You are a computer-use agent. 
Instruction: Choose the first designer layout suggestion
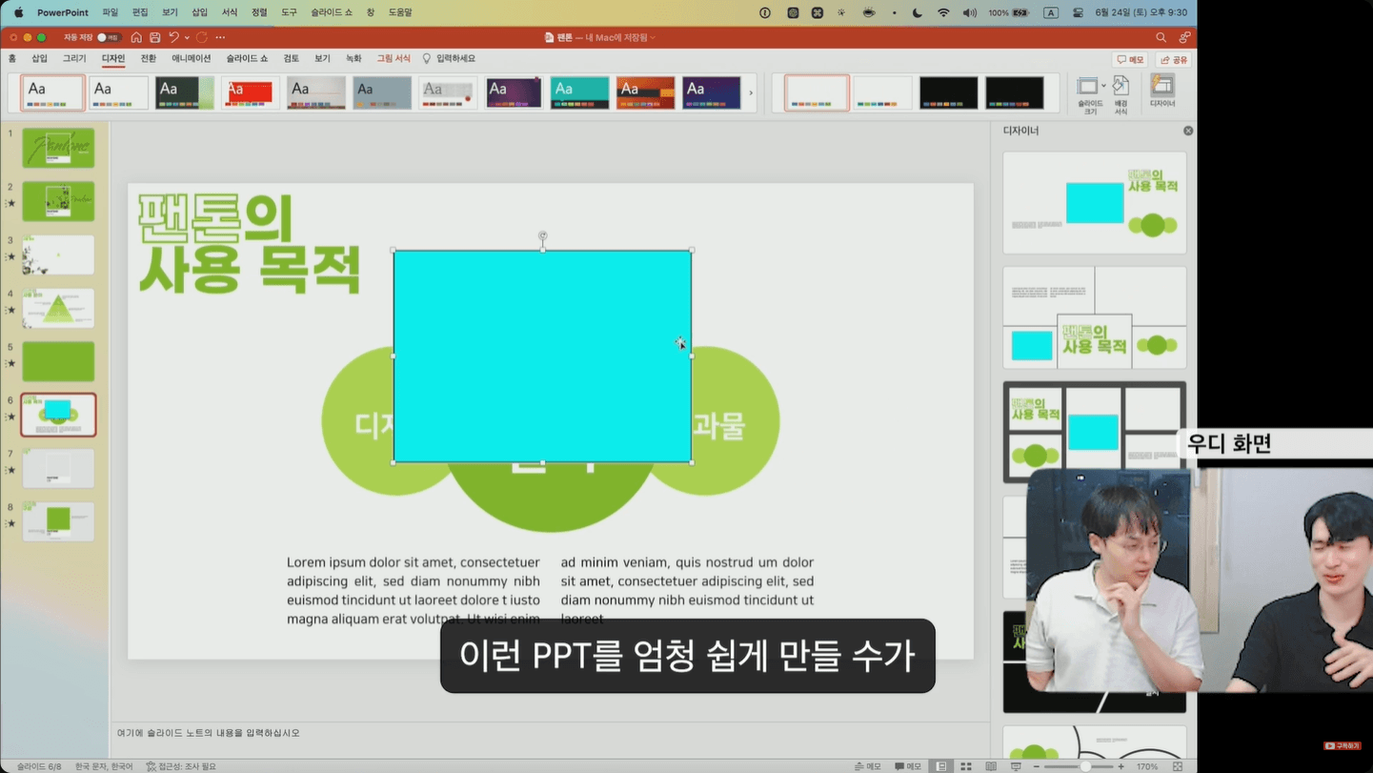point(1095,203)
